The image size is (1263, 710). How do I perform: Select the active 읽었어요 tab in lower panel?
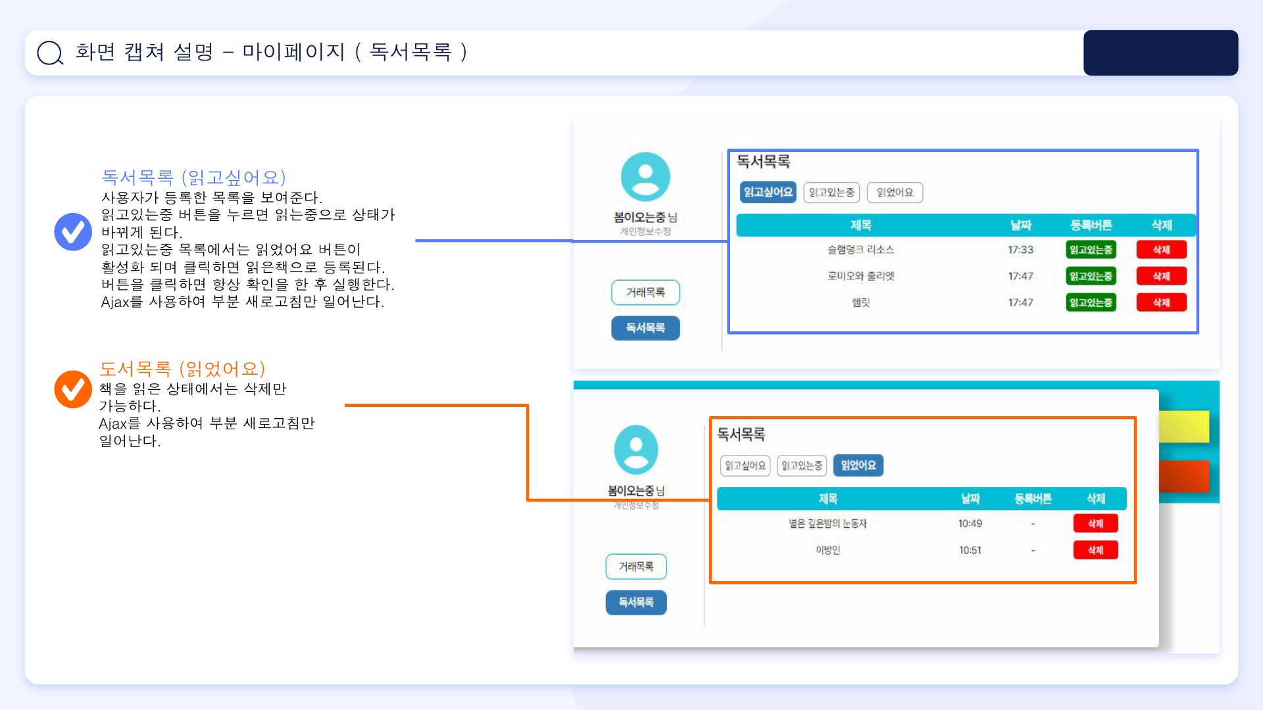(858, 465)
